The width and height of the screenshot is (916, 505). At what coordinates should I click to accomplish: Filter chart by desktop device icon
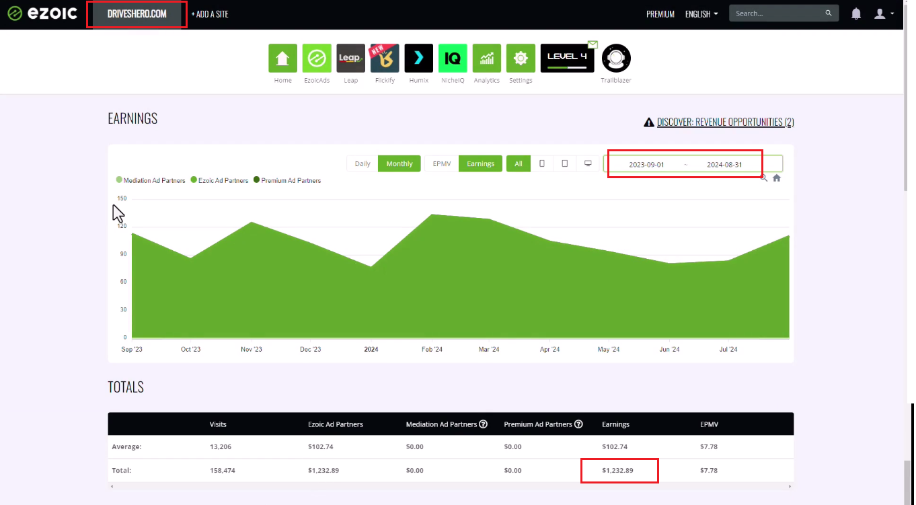tap(588, 163)
